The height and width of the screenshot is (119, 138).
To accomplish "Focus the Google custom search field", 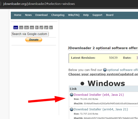I will click(x=30, y=34).
